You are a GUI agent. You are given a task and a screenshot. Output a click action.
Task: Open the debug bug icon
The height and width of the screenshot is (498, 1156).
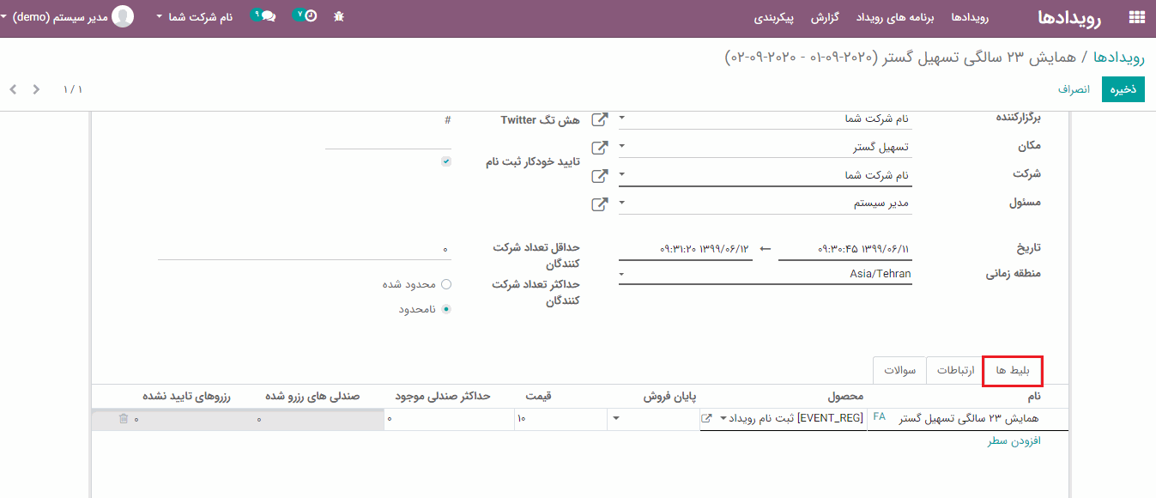point(339,16)
